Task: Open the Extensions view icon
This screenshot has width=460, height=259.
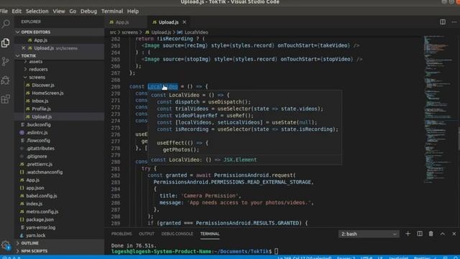Action: point(6,99)
